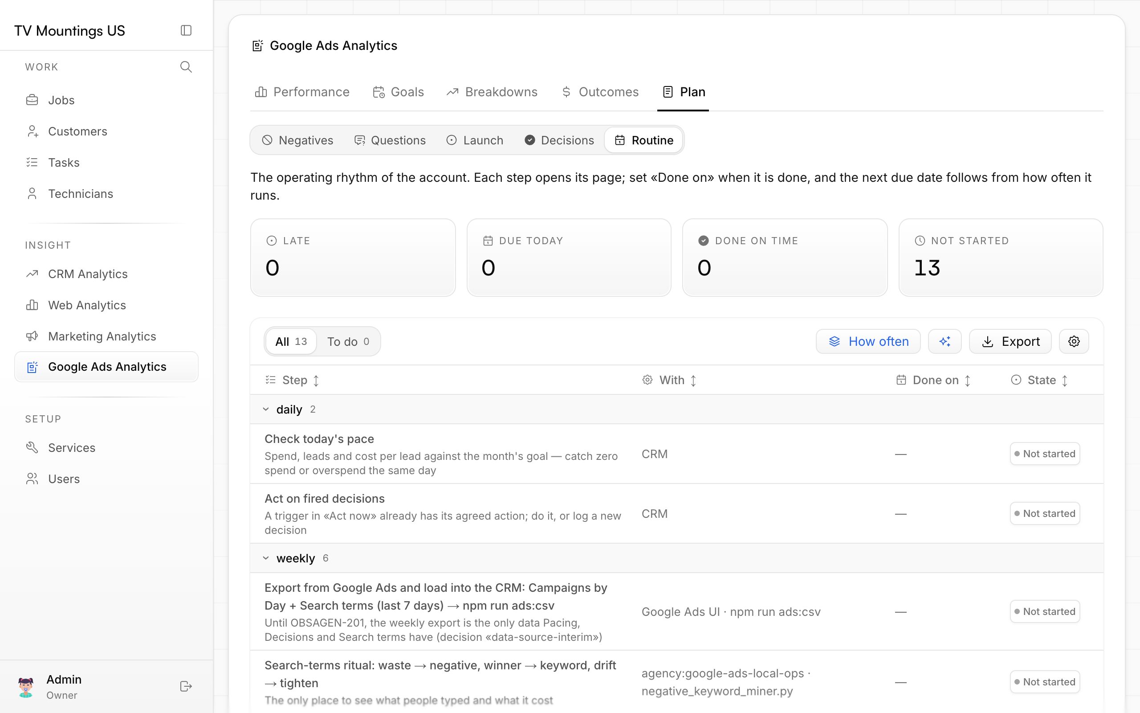Open Customers in the sidebar

click(106, 131)
